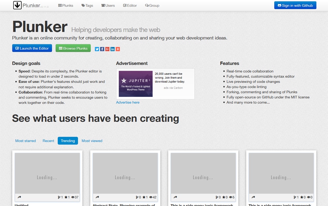Click fork count icon on 37-views card
Image resolution: width=328 pixels, height=206 pixels.
point(59,197)
